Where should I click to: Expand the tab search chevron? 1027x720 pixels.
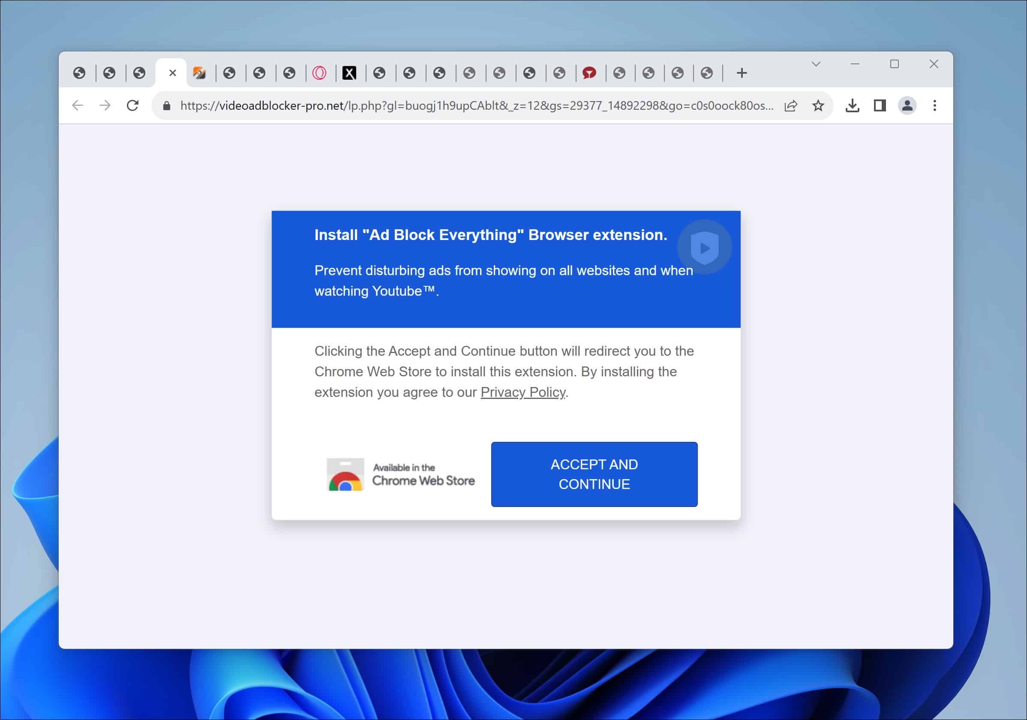click(816, 64)
